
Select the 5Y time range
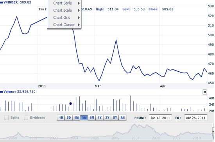115,118
